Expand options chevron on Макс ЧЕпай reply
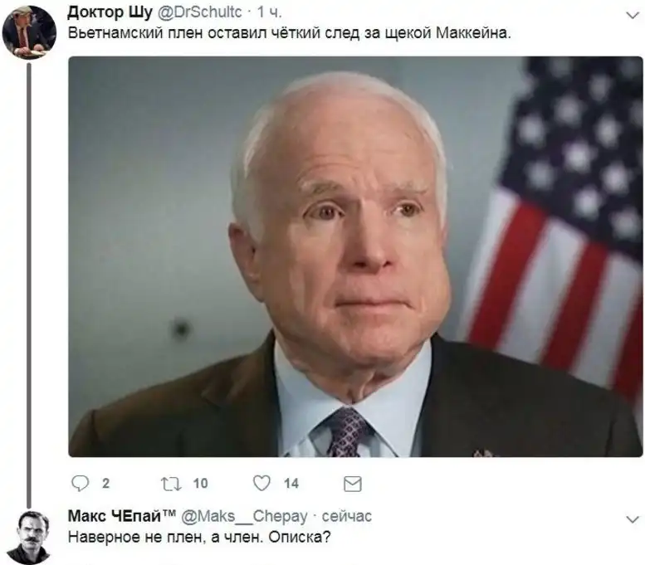Image resolution: width=645 pixels, height=565 pixels. pos(632,519)
